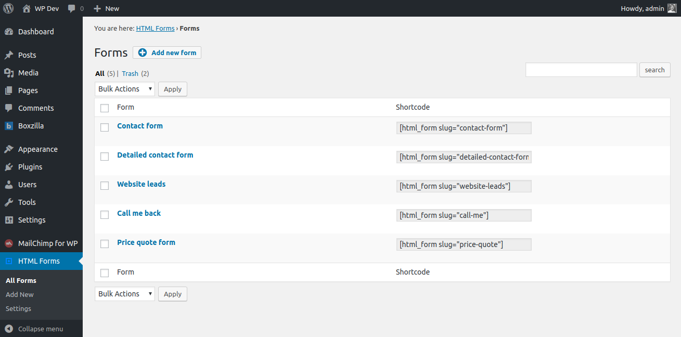Click the top Apply button

[x=173, y=89]
